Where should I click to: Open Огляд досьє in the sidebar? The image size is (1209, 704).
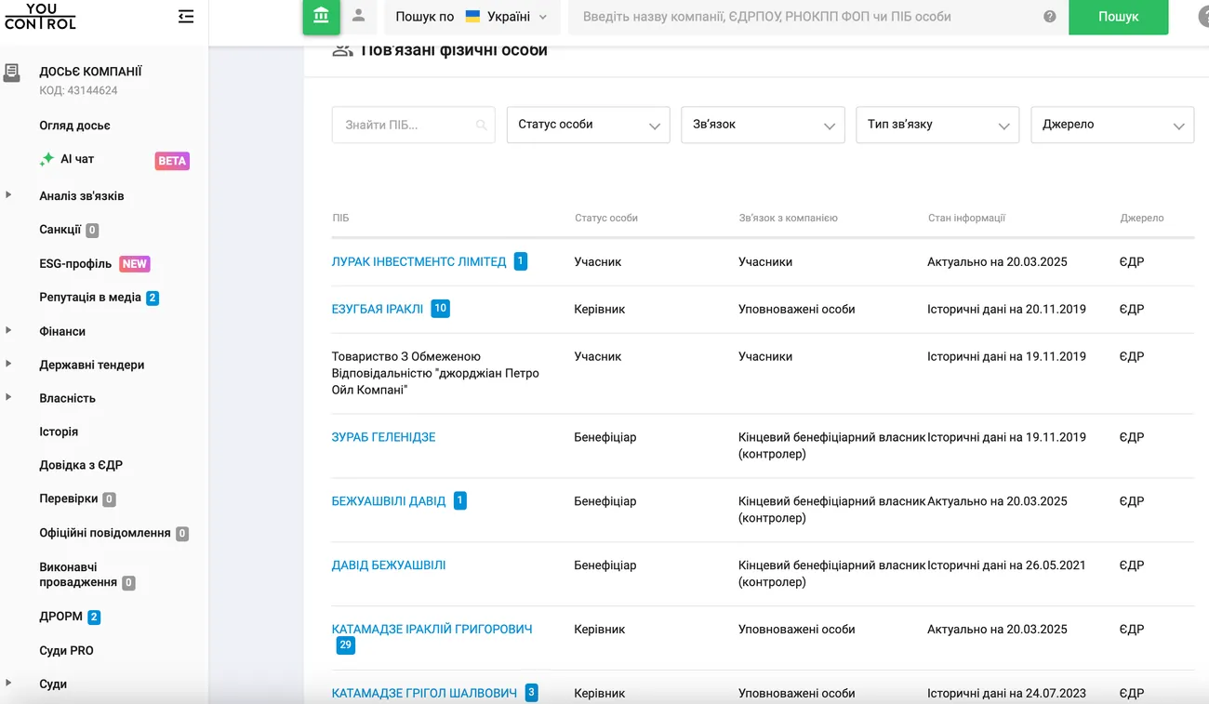(74, 126)
